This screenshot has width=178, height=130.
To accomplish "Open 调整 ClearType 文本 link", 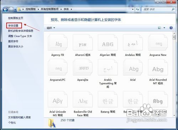I will (x=20, y=36).
